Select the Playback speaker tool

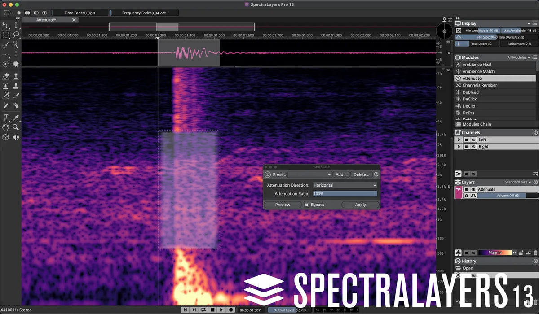16,137
